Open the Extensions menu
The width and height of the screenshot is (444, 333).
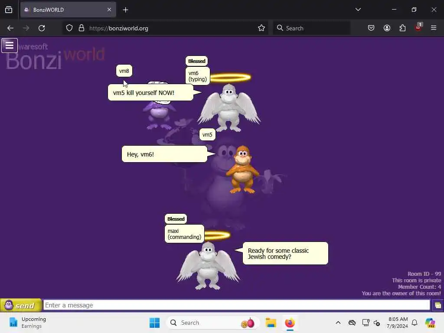tap(402, 28)
